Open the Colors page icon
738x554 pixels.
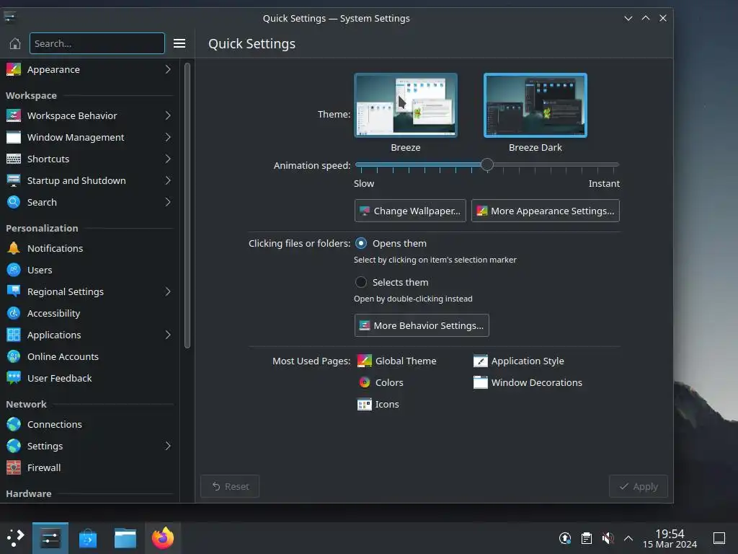point(364,382)
